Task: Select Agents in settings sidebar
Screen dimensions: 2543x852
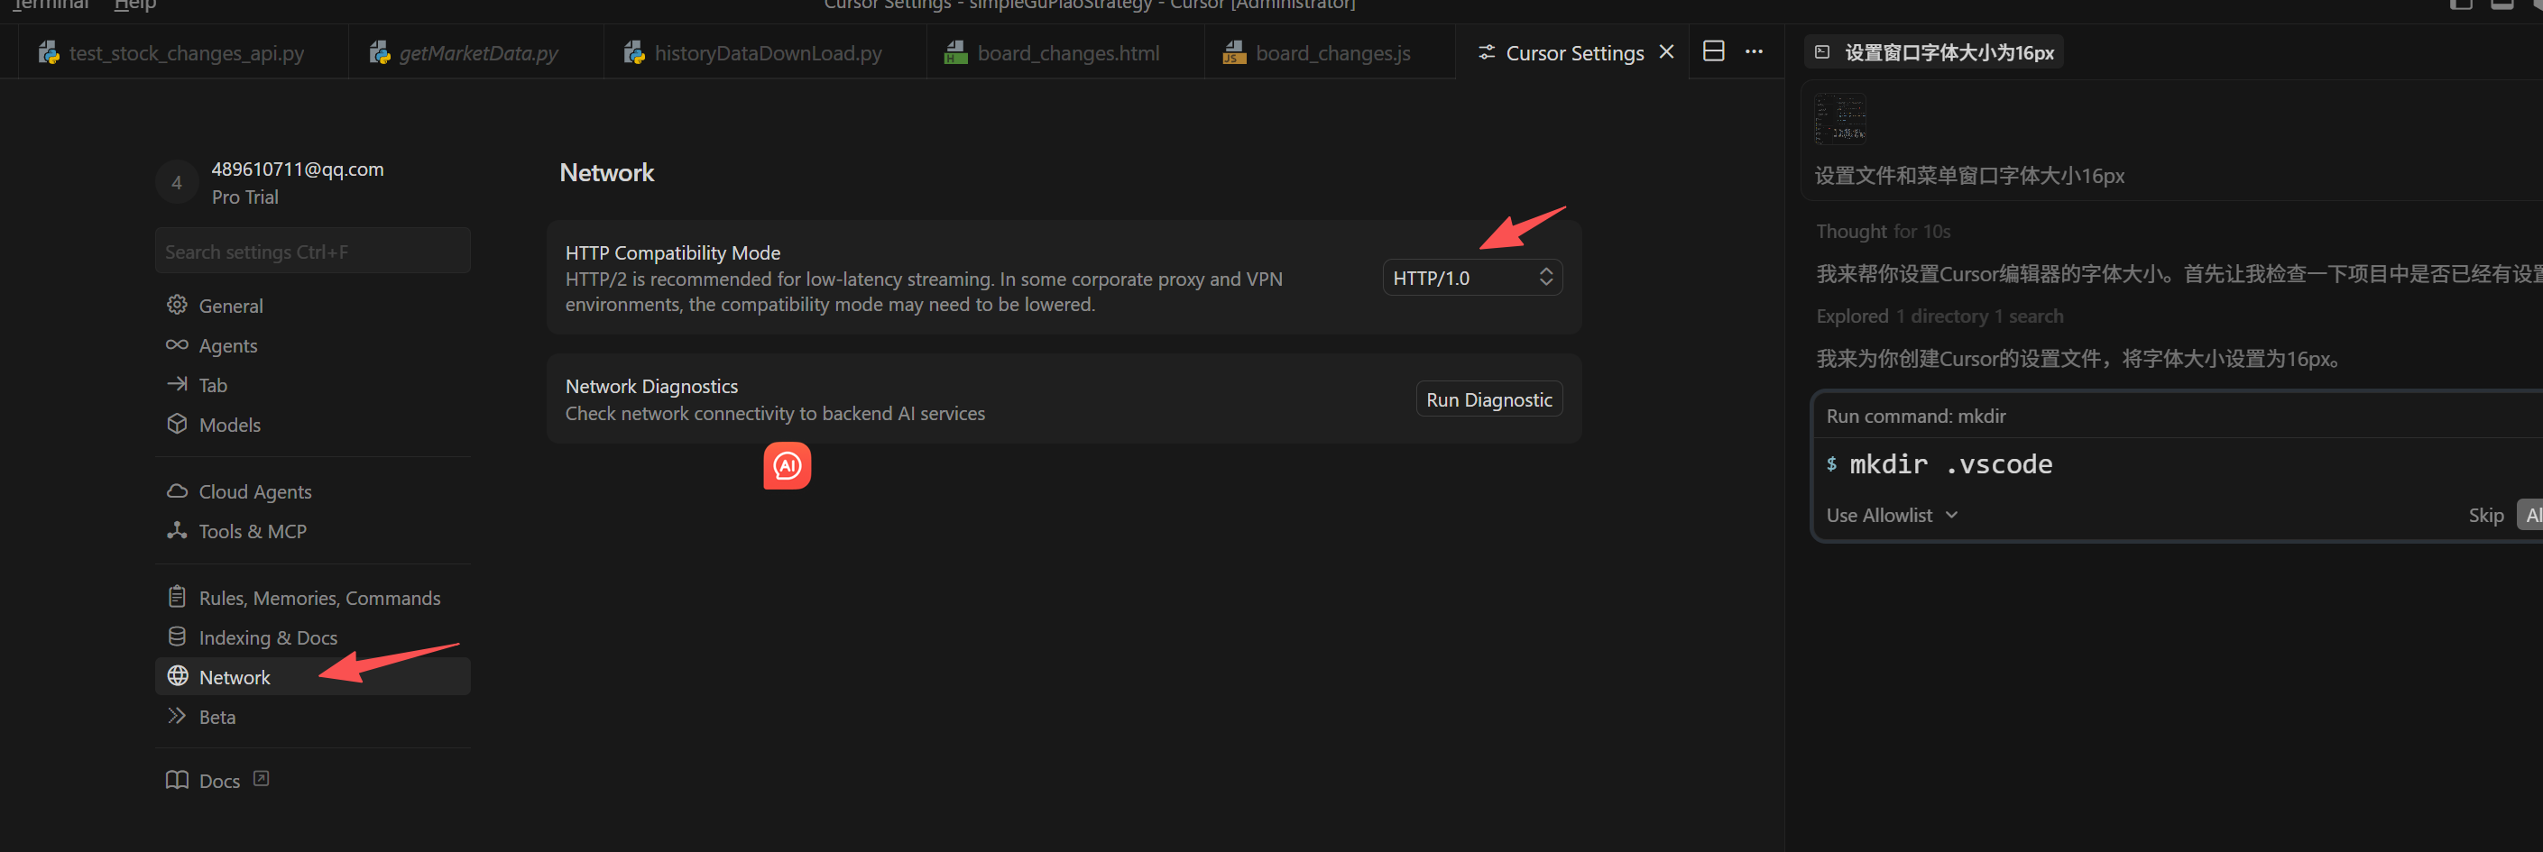Action: pyautogui.click(x=312, y=344)
